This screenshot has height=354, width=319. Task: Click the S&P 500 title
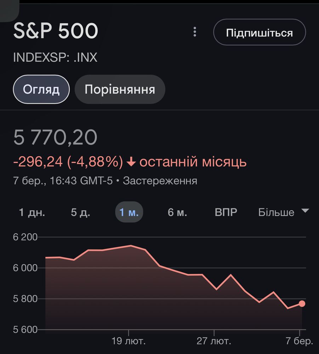(x=56, y=31)
